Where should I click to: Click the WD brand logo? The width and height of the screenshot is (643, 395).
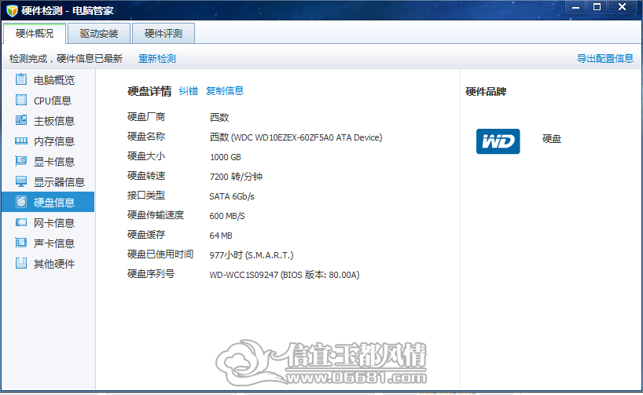[x=498, y=141]
